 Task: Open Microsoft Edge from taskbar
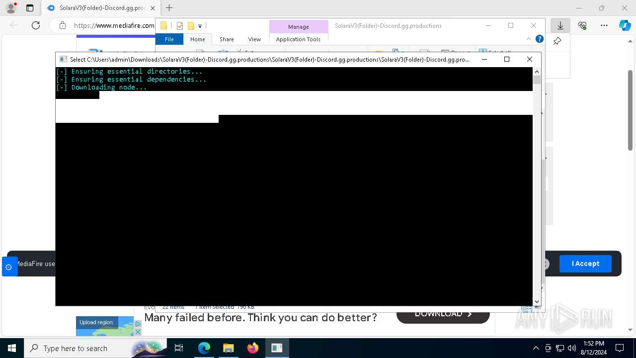pos(204,348)
